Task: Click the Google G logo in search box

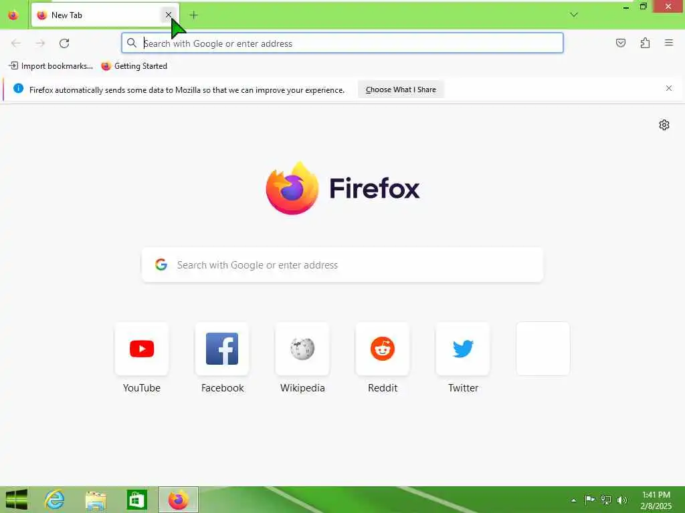Action: coord(161,265)
